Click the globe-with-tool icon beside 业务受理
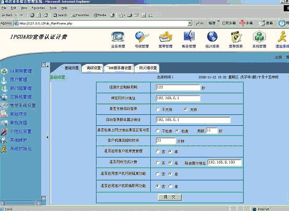The image size is (289, 211). coord(142,36)
